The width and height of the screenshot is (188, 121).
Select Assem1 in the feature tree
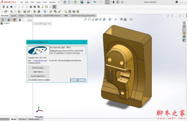point(7,23)
